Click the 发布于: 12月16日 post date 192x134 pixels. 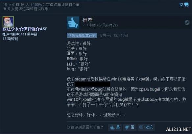[x=114, y=36]
